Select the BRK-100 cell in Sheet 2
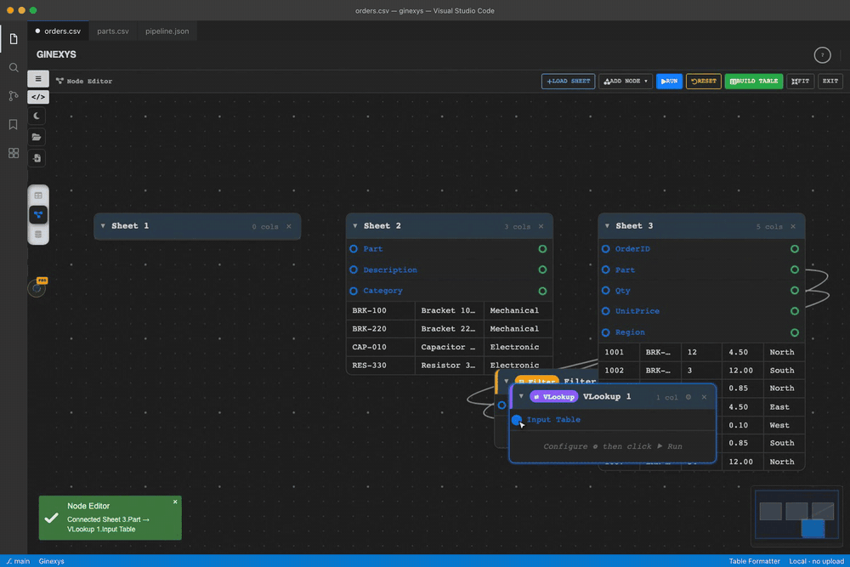850x567 pixels. click(381, 310)
